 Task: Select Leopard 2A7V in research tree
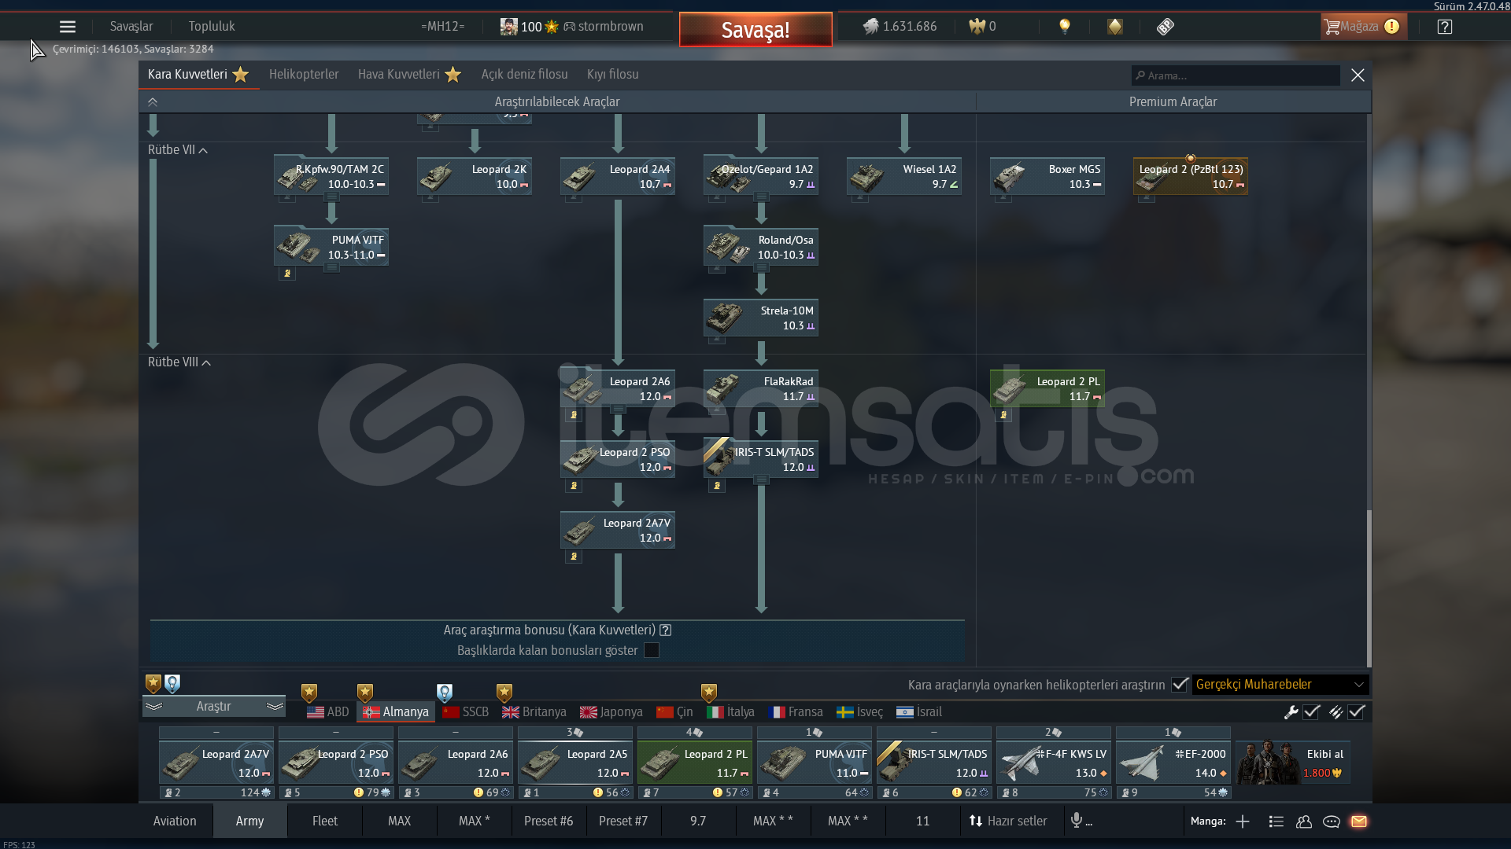pyautogui.click(x=618, y=530)
